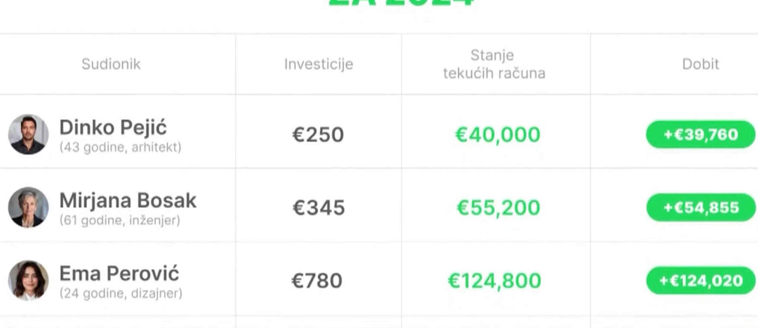The image size is (758, 328).
Task: Click the €55,200 account balance
Action: (x=498, y=208)
